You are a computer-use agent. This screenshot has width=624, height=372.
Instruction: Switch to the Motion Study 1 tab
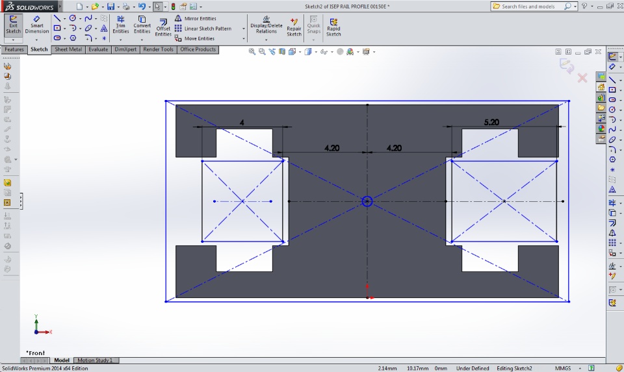pos(95,360)
